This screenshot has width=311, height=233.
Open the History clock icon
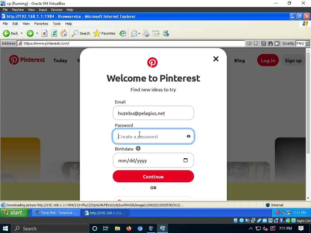(123, 33)
